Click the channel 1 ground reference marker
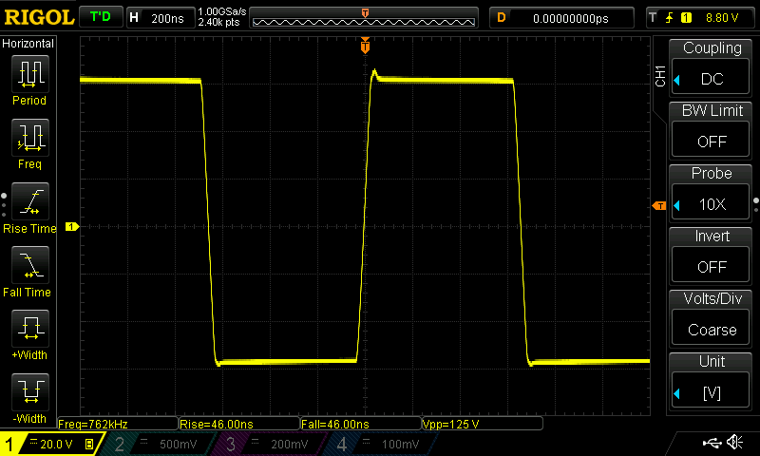Image resolution: width=760 pixels, height=456 pixels. [x=72, y=226]
